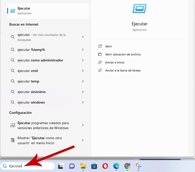
Task: Open Opera browser from the taskbar
Action: [x=105, y=166]
